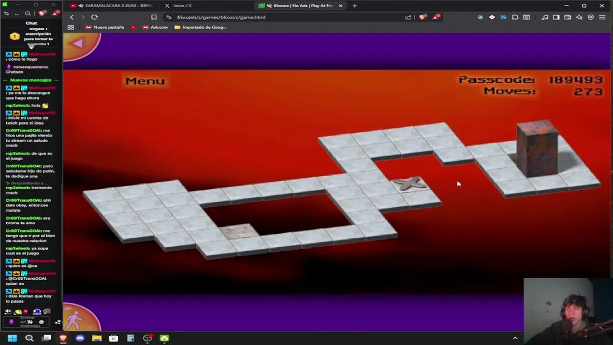Viewport: 613px width, 345px height.
Task: Click the Nuevos mensajes divider in chat
Action: 31,80
